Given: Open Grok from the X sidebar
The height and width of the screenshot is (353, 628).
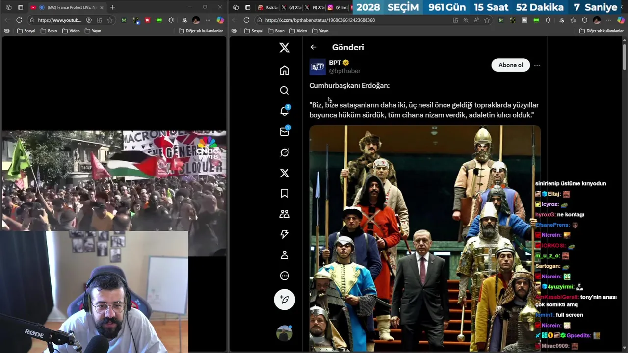Looking at the screenshot, I should [285, 152].
